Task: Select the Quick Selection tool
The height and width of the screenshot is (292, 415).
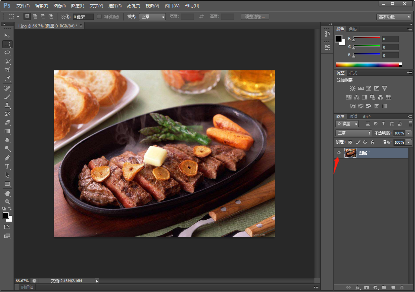Action: click(7, 61)
